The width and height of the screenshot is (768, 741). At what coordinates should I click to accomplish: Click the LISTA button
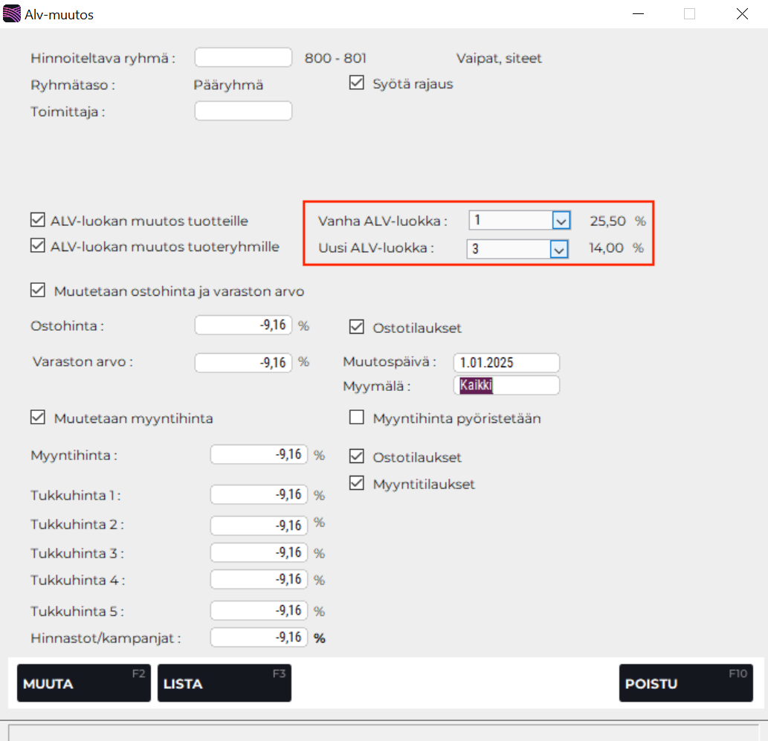(x=224, y=683)
